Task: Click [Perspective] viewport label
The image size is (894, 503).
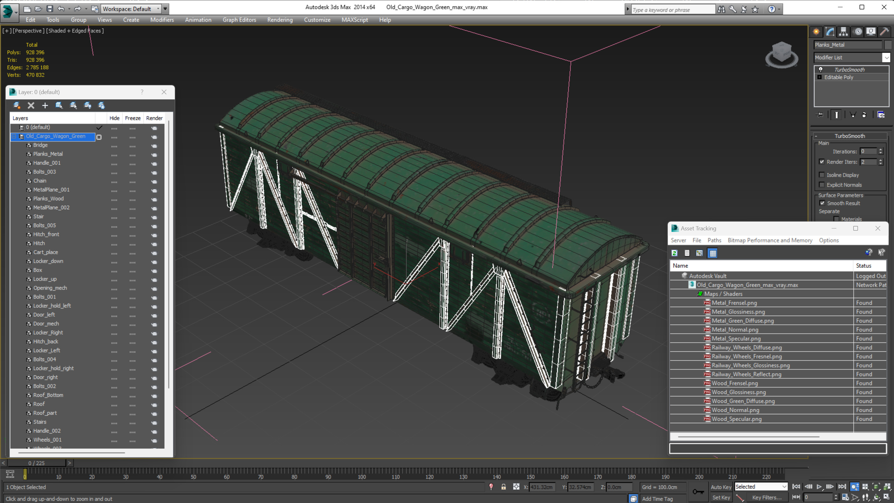Action: [29, 30]
